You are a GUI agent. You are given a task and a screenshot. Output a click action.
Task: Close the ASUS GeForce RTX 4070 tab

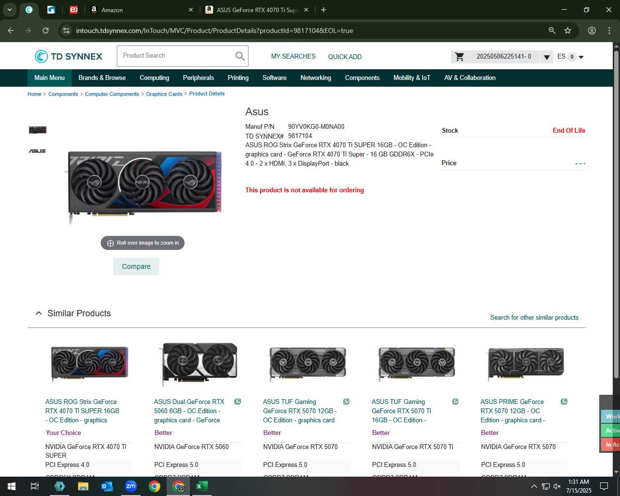coord(306,10)
